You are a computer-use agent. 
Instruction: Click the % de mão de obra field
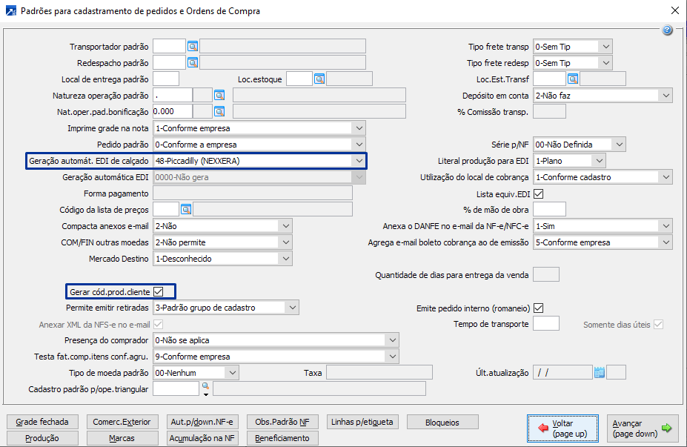tap(549, 209)
